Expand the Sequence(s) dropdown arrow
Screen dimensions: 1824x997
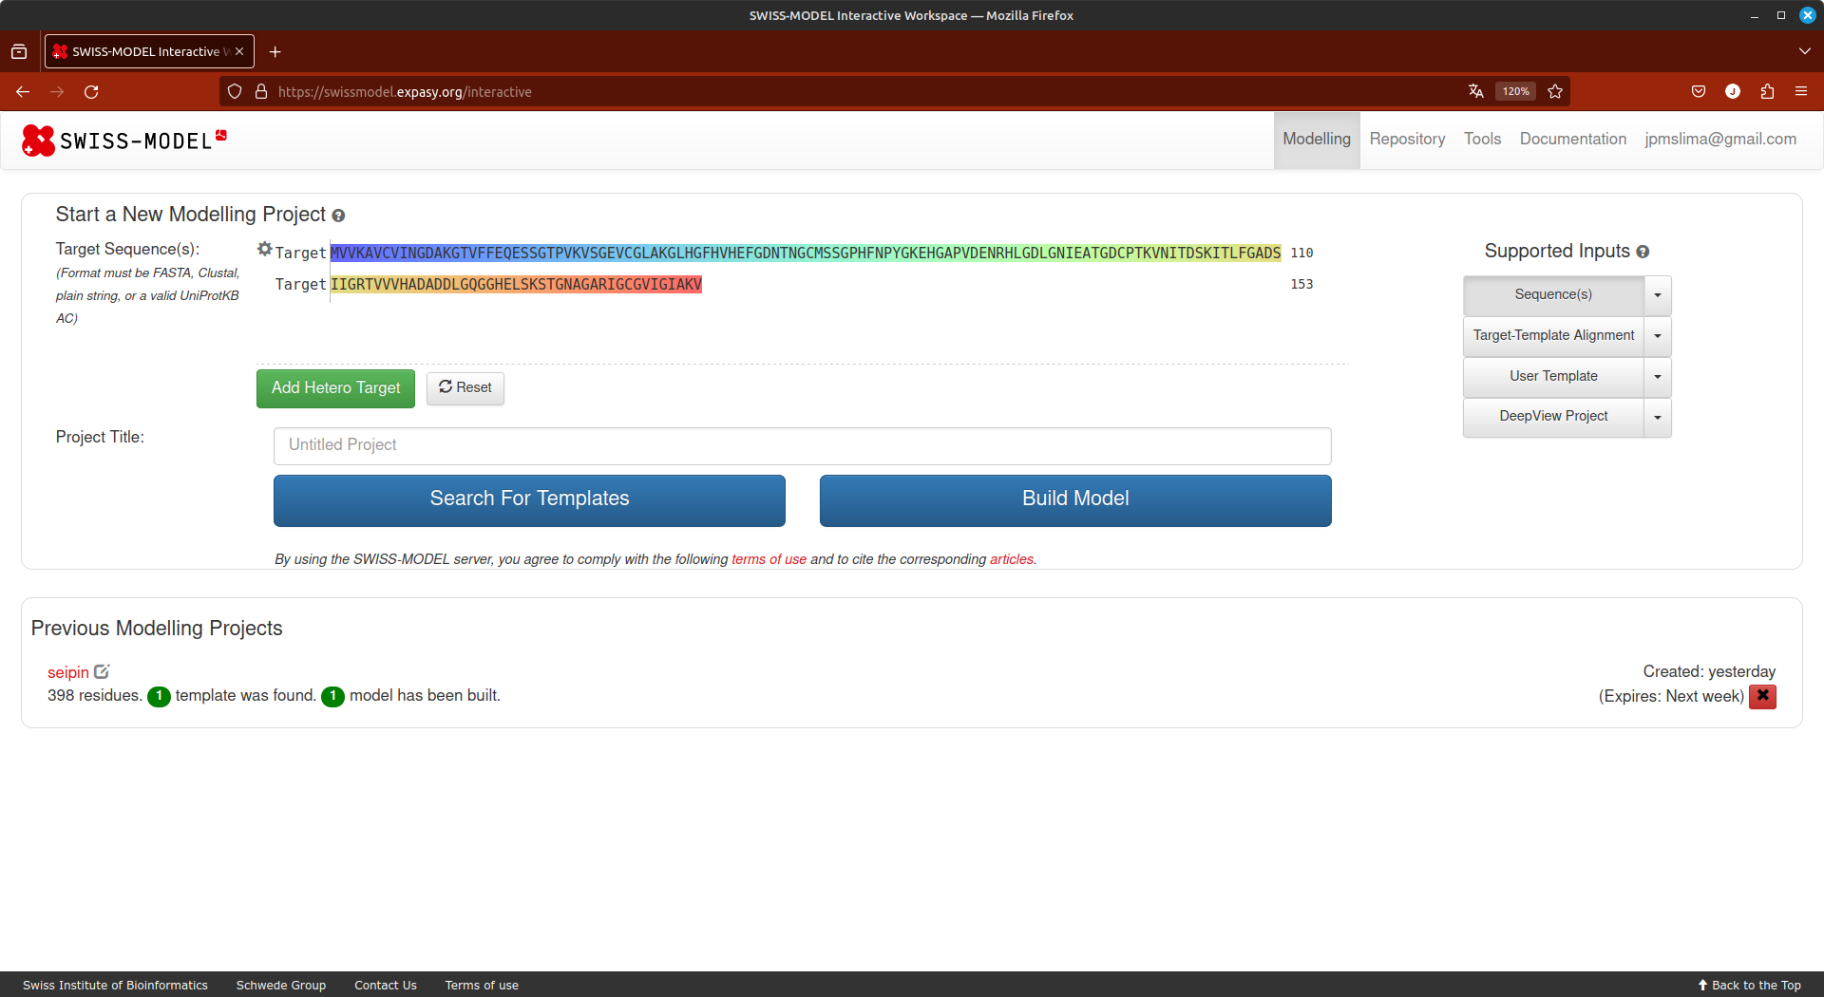coord(1658,295)
